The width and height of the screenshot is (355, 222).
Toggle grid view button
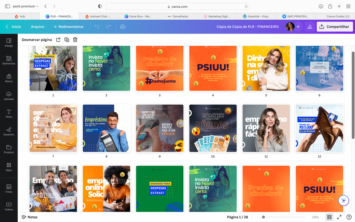tap(329, 217)
